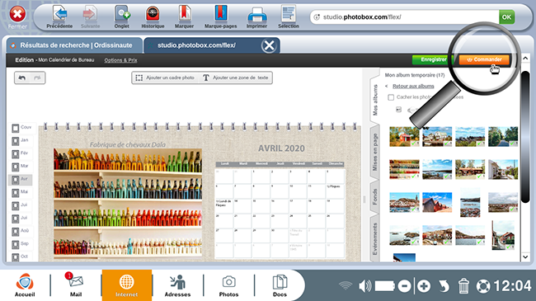Click the 12:04 clock
The height and width of the screenshot is (301, 536).
(x=512, y=286)
